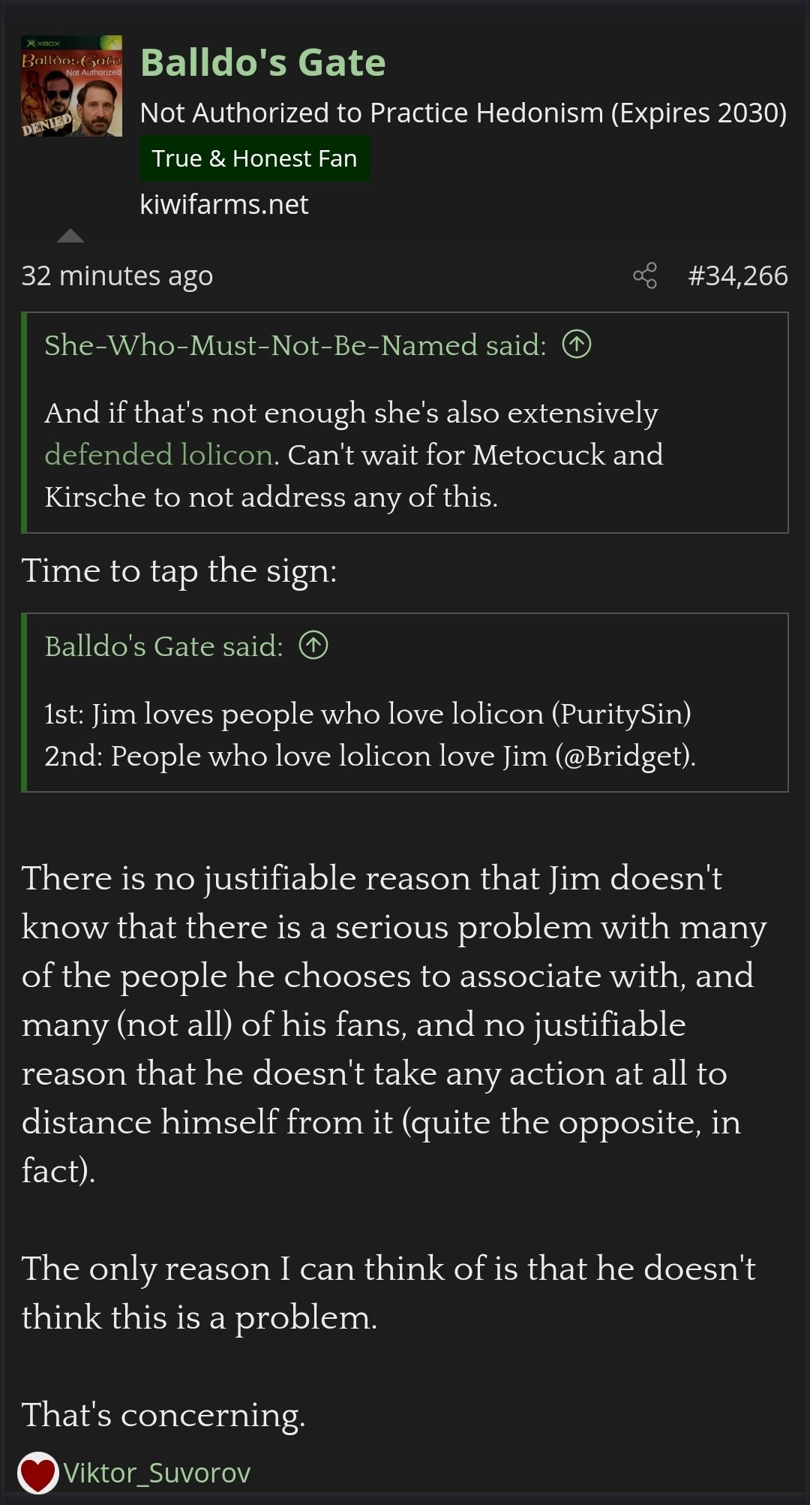Click the "Balldo's Gate said:" quote header
Screen dimensions: 810x1505
[x=163, y=646]
